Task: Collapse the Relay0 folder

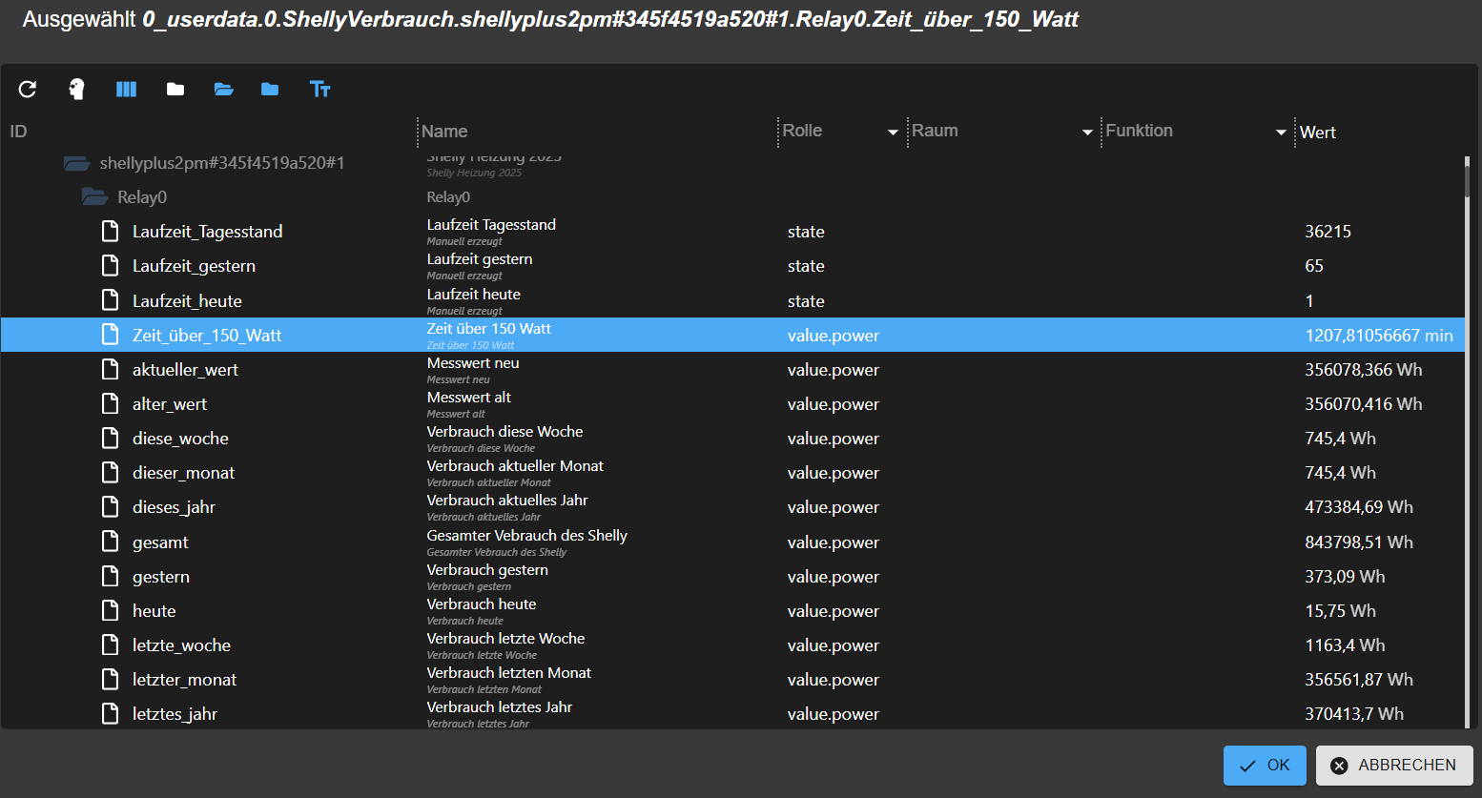Action: [95, 197]
